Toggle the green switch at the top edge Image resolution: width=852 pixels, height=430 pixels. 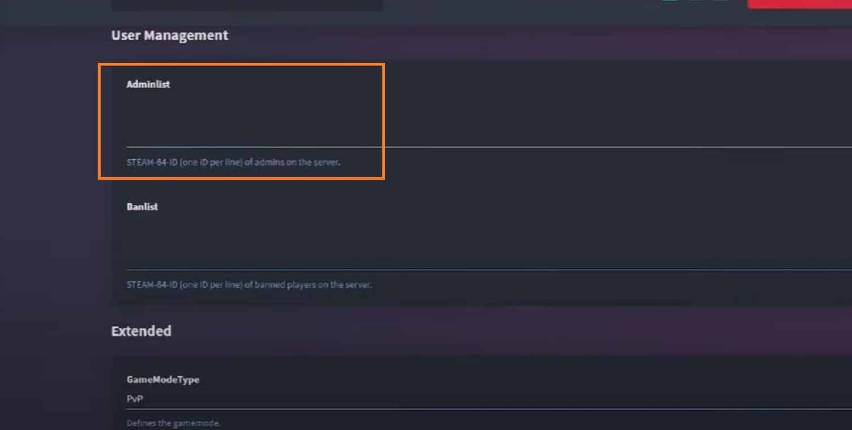click(x=670, y=1)
